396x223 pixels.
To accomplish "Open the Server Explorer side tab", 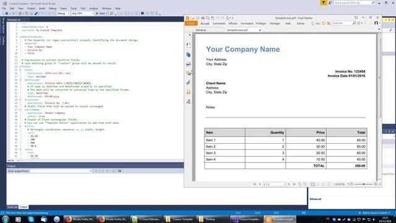I will pyautogui.click(x=3, y=25).
